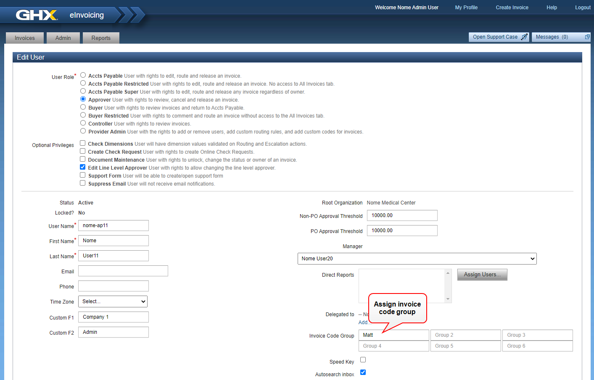Disable the Autosearch inbox checkbox
Screen dimensions: 594x380
click(363, 372)
